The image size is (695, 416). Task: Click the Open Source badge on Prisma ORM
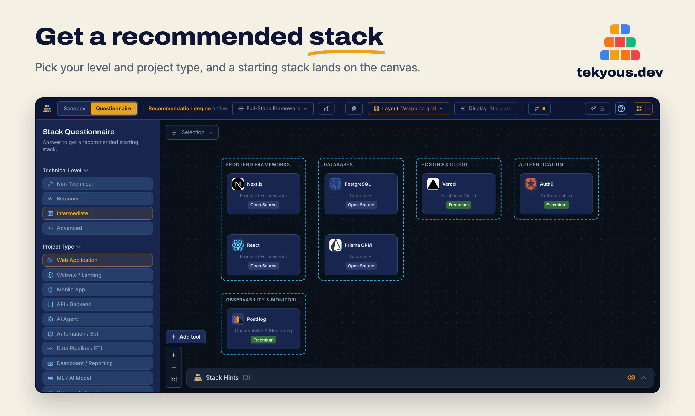[361, 266]
